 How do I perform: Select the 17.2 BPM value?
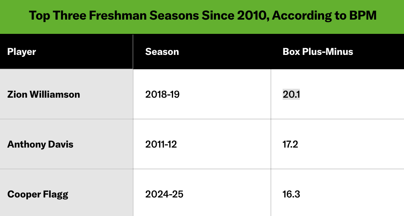pos(291,144)
